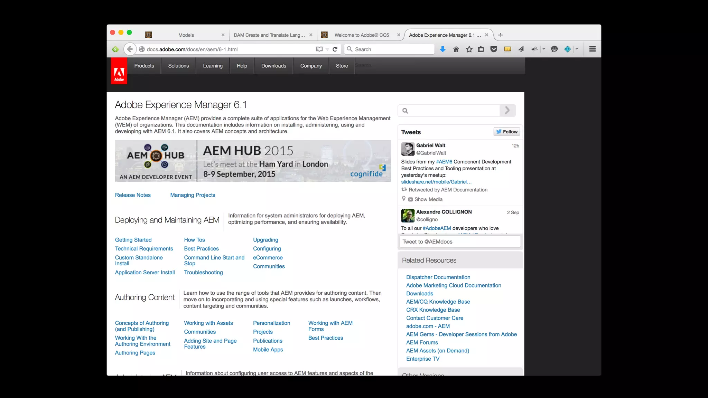Image resolution: width=708 pixels, height=398 pixels.
Task: Expand the Firebug bug icon dropdown arrow
Action: [544, 49]
